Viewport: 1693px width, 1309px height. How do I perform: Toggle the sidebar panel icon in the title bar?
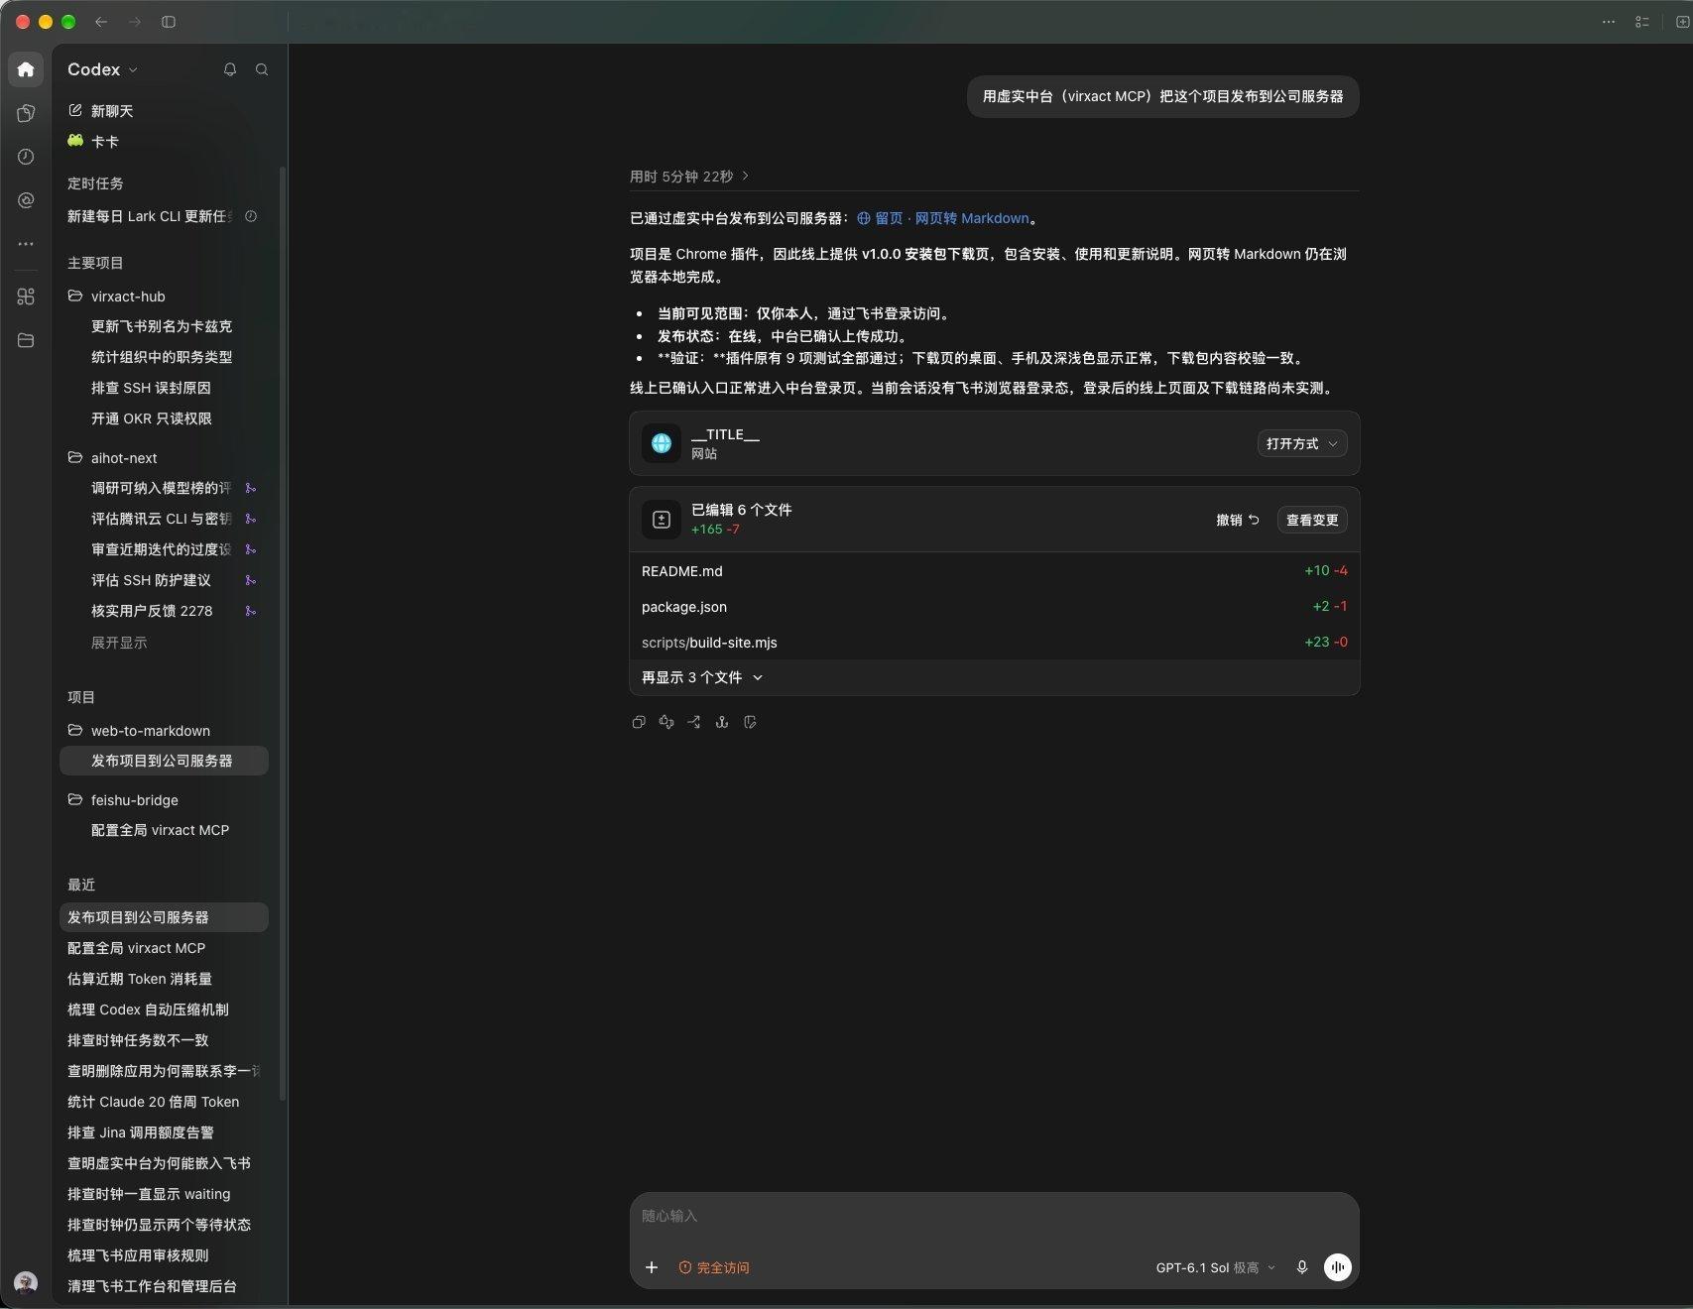[169, 22]
